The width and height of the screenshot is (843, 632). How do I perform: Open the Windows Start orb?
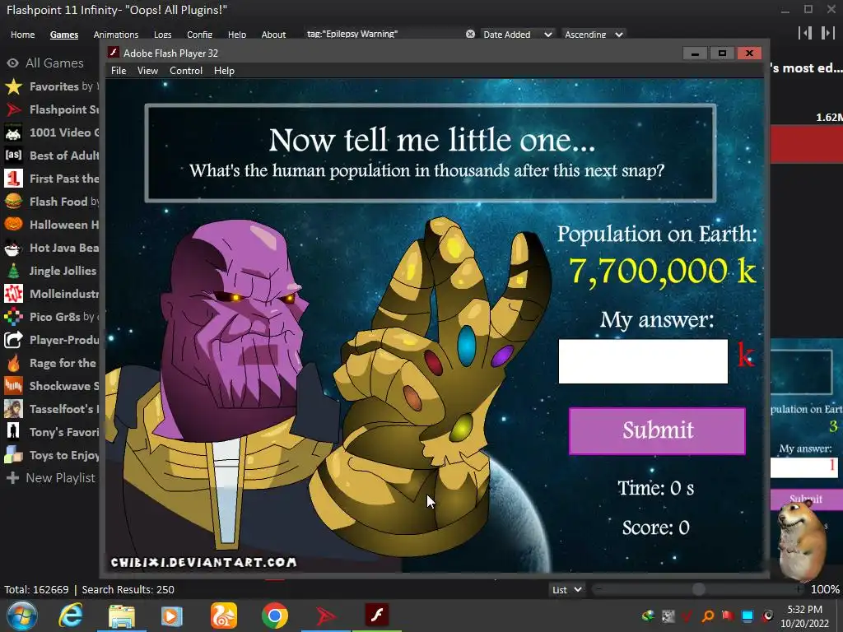(22, 616)
